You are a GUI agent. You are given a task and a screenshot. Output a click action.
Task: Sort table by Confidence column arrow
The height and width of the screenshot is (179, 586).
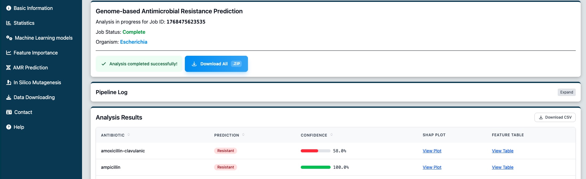(332, 135)
